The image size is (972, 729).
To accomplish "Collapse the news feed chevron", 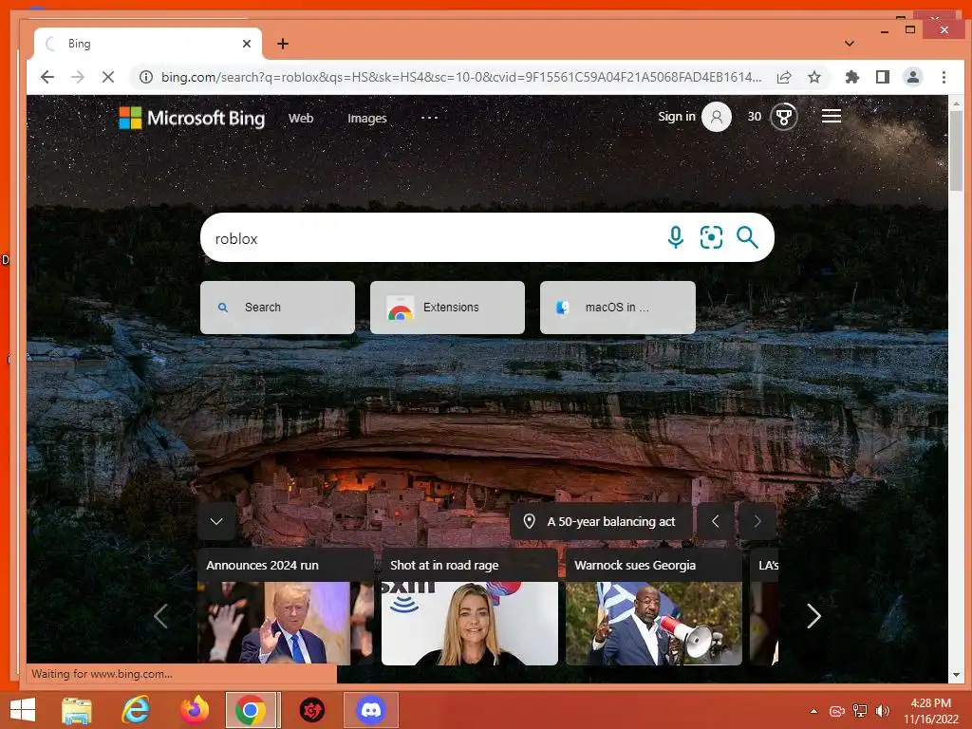I will pyautogui.click(x=216, y=521).
